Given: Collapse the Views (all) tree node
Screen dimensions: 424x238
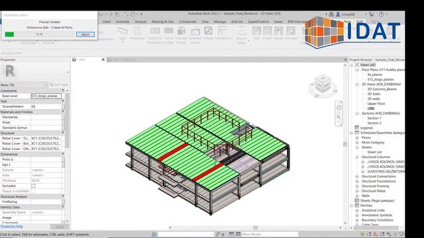Looking at the screenshot, I should click(352, 65).
